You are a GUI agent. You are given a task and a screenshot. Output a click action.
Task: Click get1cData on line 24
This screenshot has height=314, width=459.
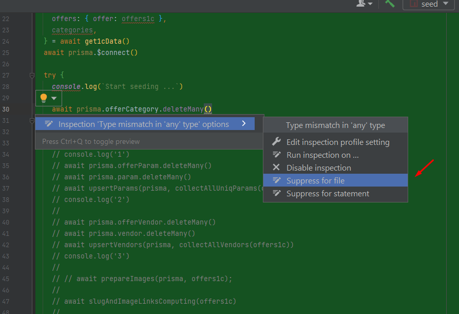click(103, 41)
